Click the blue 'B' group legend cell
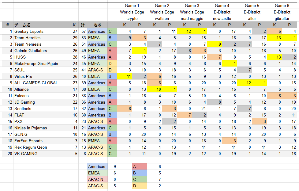This screenshot has height=191, width=299. tap(139, 173)
